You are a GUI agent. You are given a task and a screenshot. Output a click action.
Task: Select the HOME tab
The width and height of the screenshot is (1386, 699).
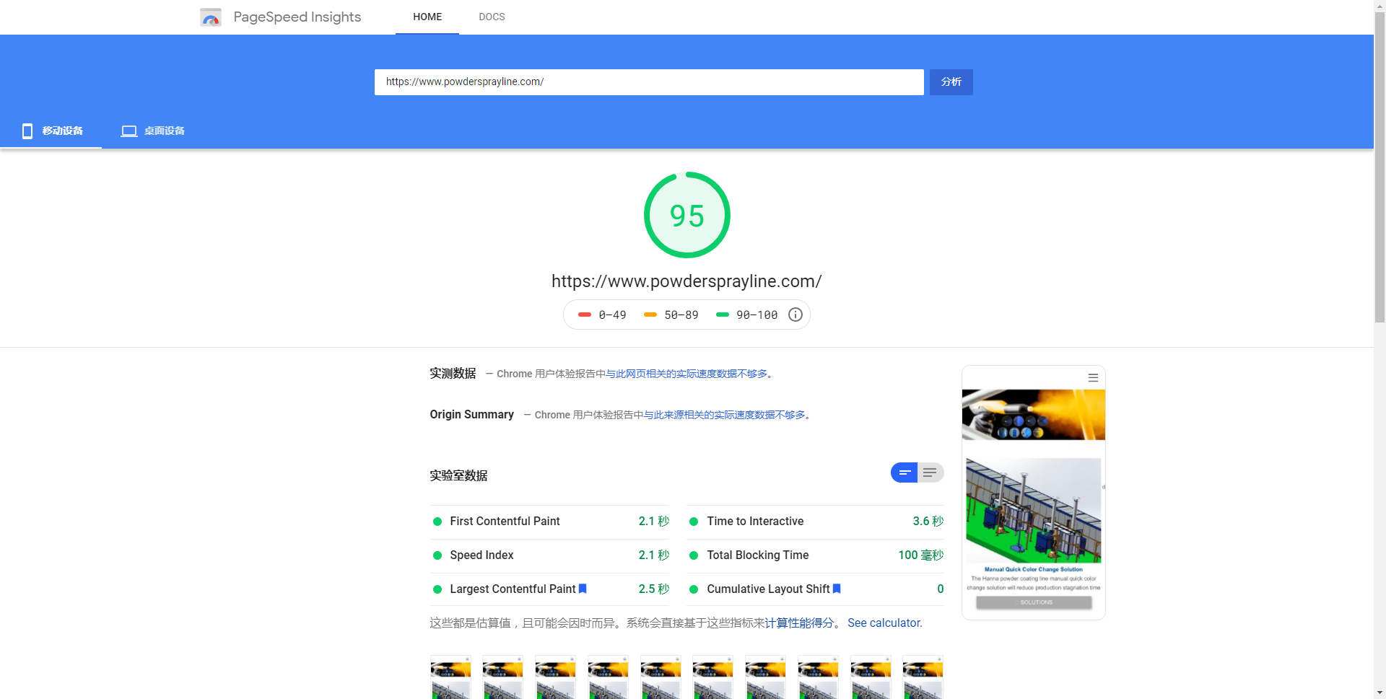coord(427,17)
